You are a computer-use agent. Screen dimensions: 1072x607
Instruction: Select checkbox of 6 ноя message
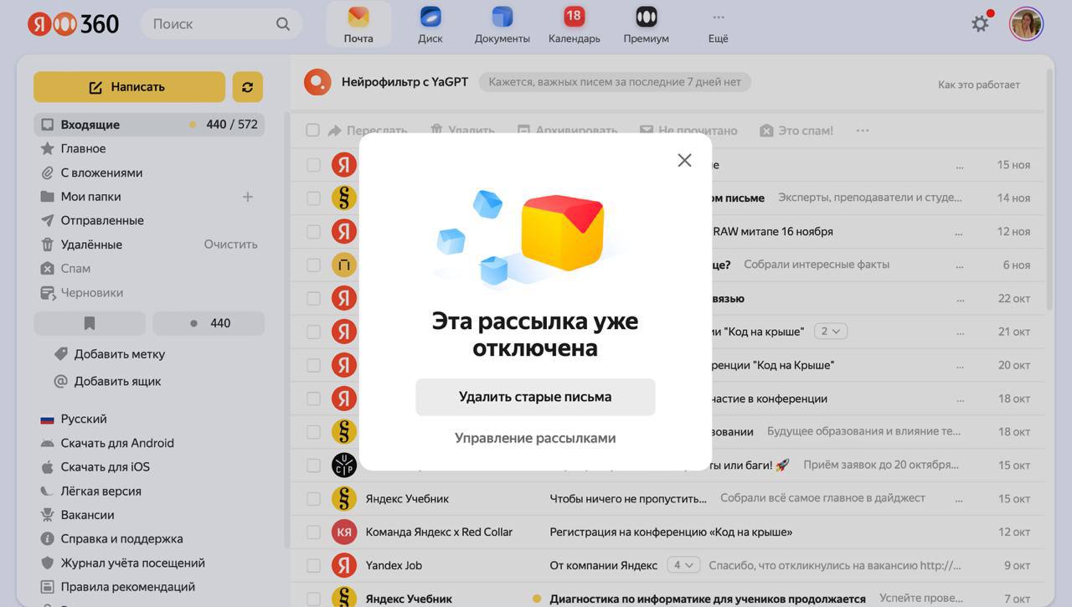coord(313,265)
